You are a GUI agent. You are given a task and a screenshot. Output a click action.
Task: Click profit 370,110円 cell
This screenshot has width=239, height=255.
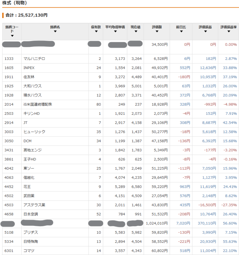207,223
